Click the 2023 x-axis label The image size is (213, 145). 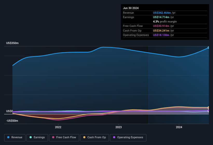pos(119,127)
